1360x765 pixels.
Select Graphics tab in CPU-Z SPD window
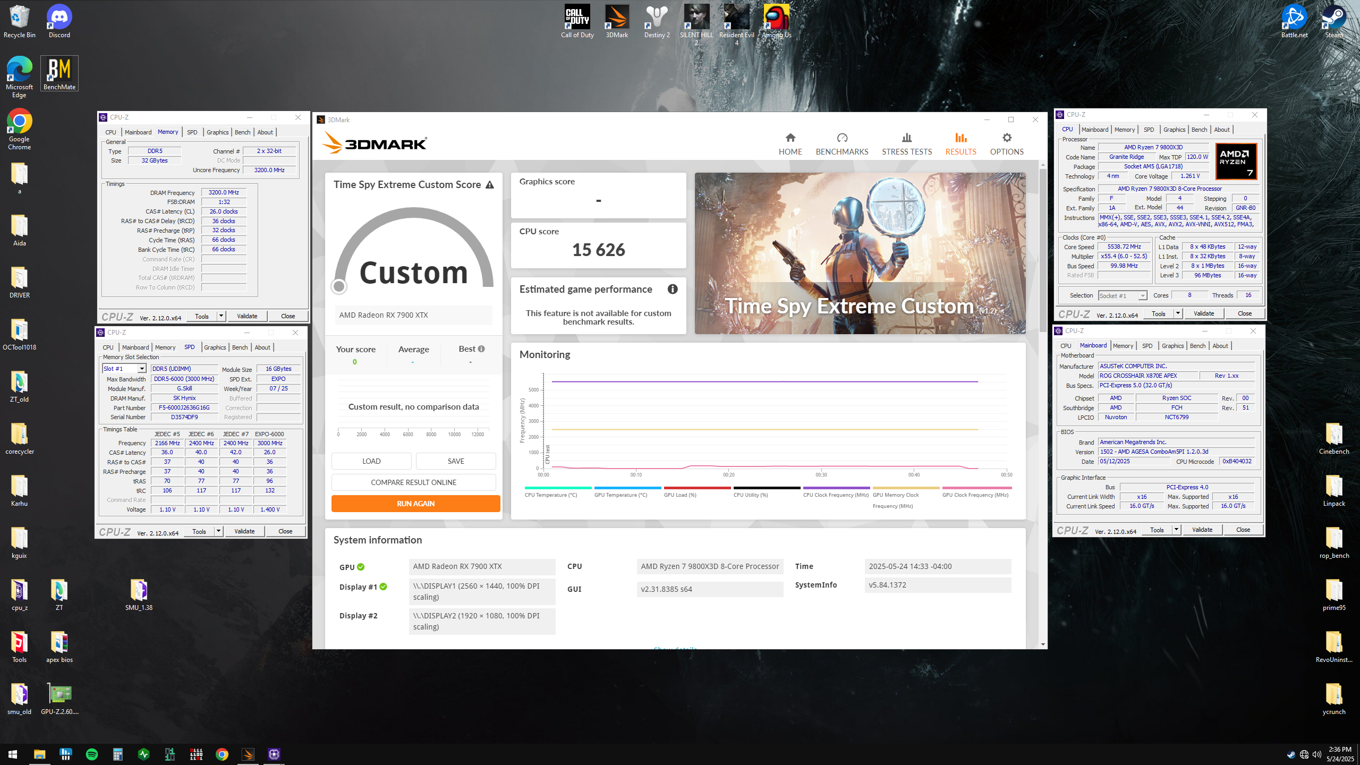pyautogui.click(x=215, y=347)
